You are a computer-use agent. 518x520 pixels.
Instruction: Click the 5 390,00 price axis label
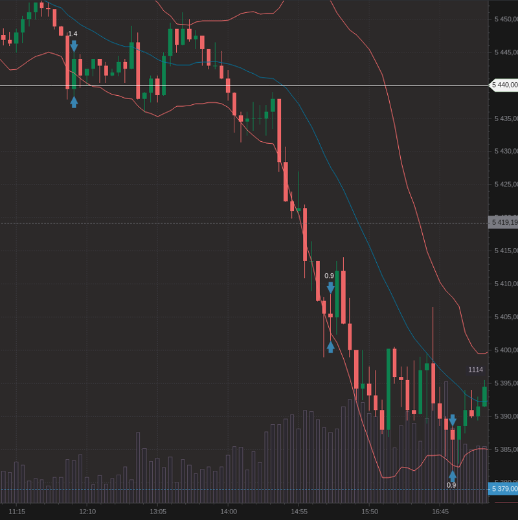click(506, 416)
